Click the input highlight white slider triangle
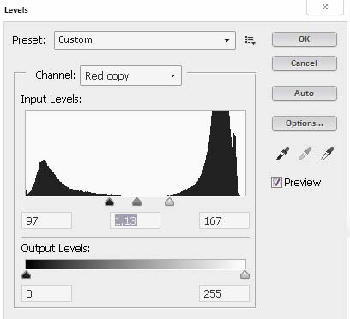This screenshot has width=350, height=319. [170, 202]
